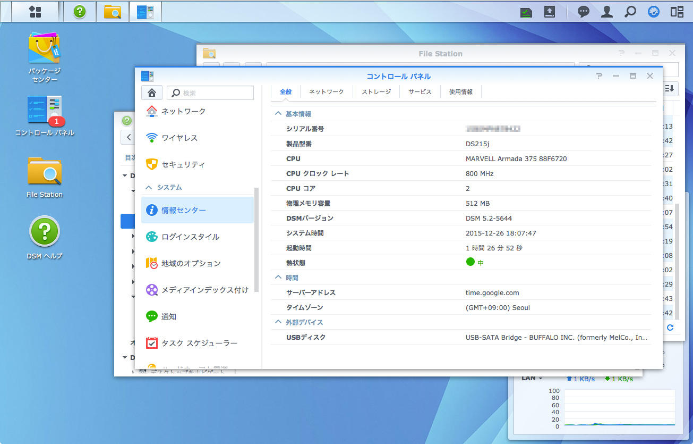Image resolution: width=693 pixels, height=444 pixels.
Task: Click the Control Panel help question mark
Action: (x=599, y=76)
